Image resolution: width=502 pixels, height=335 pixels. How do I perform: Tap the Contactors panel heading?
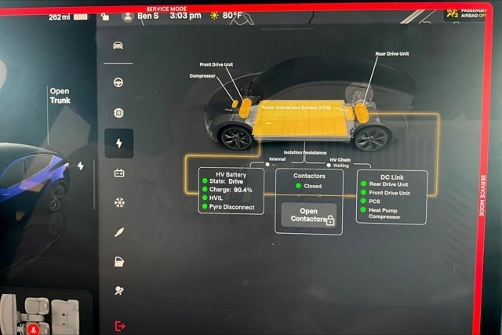309,176
